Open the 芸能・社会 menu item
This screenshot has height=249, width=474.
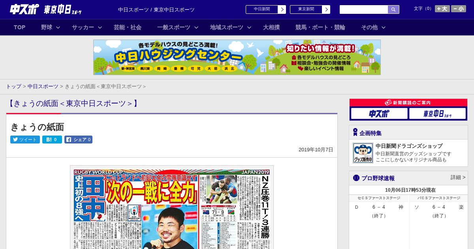tap(128, 27)
